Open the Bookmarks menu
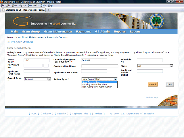The image size is (184, 138). pos(33,5)
